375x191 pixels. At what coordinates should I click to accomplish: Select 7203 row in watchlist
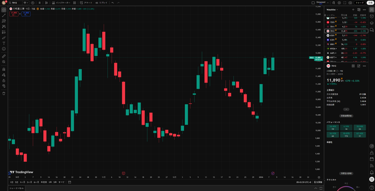click(346, 22)
